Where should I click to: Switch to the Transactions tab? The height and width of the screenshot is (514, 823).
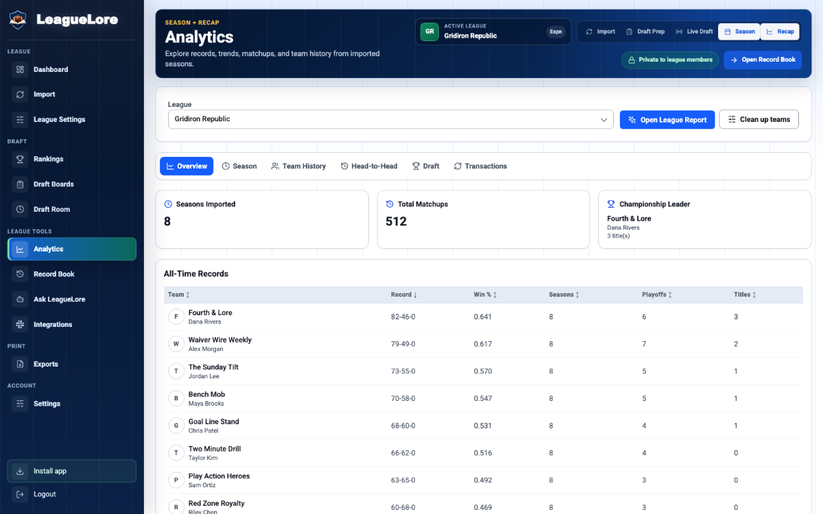(x=480, y=166)
